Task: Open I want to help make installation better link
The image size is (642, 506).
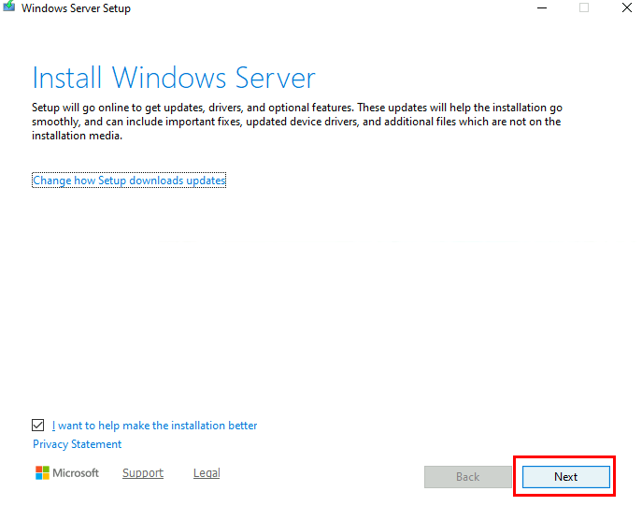Action: 154,426
